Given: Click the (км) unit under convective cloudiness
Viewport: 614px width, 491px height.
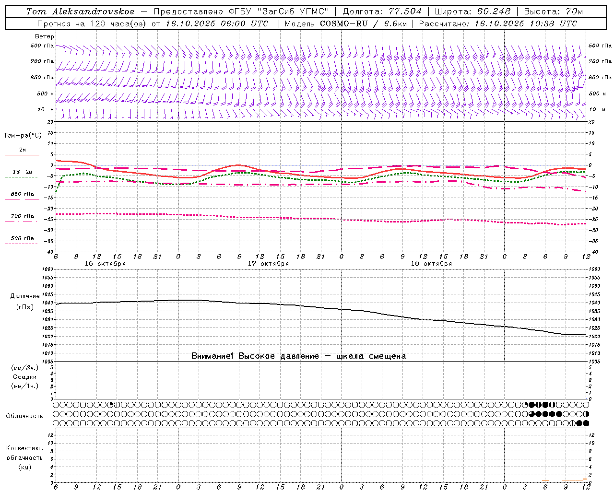Looking at the screenshot, I should [x=24, y=467].
